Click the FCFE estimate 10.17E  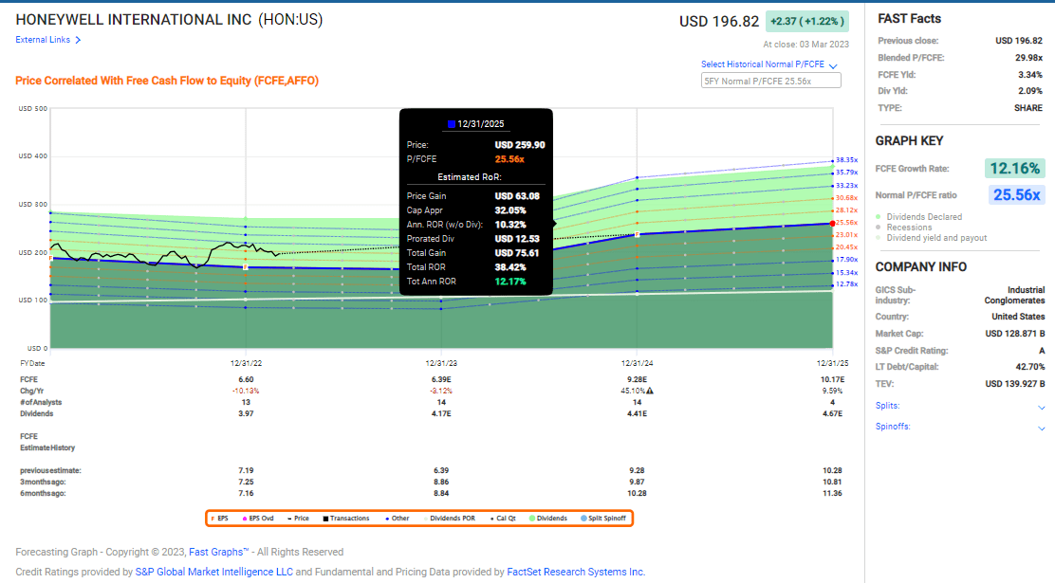[x=832, y=380]
